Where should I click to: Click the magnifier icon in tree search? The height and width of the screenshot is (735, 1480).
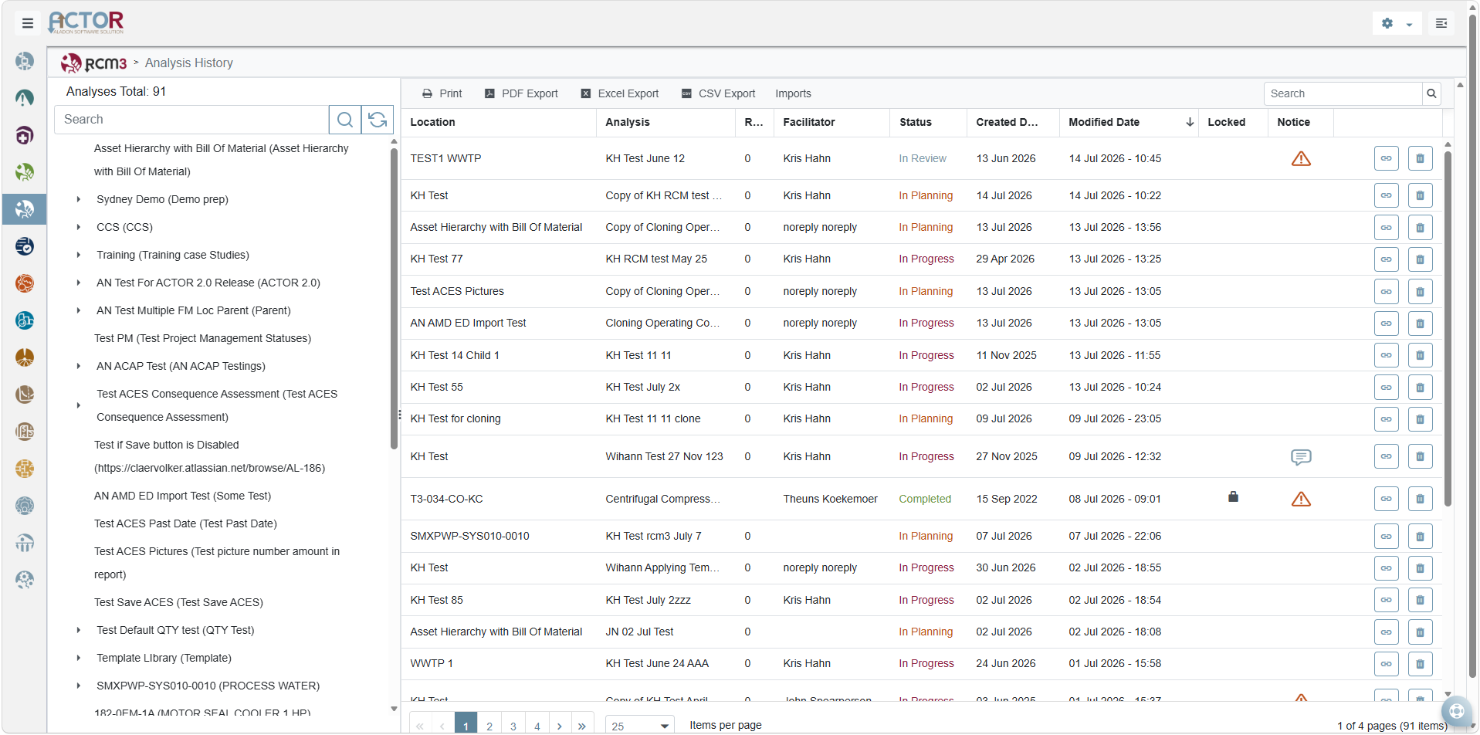345,120
